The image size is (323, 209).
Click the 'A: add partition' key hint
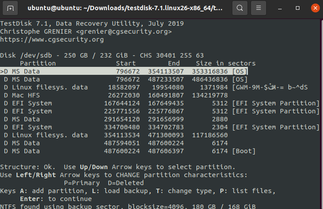(x=54, y=191)
